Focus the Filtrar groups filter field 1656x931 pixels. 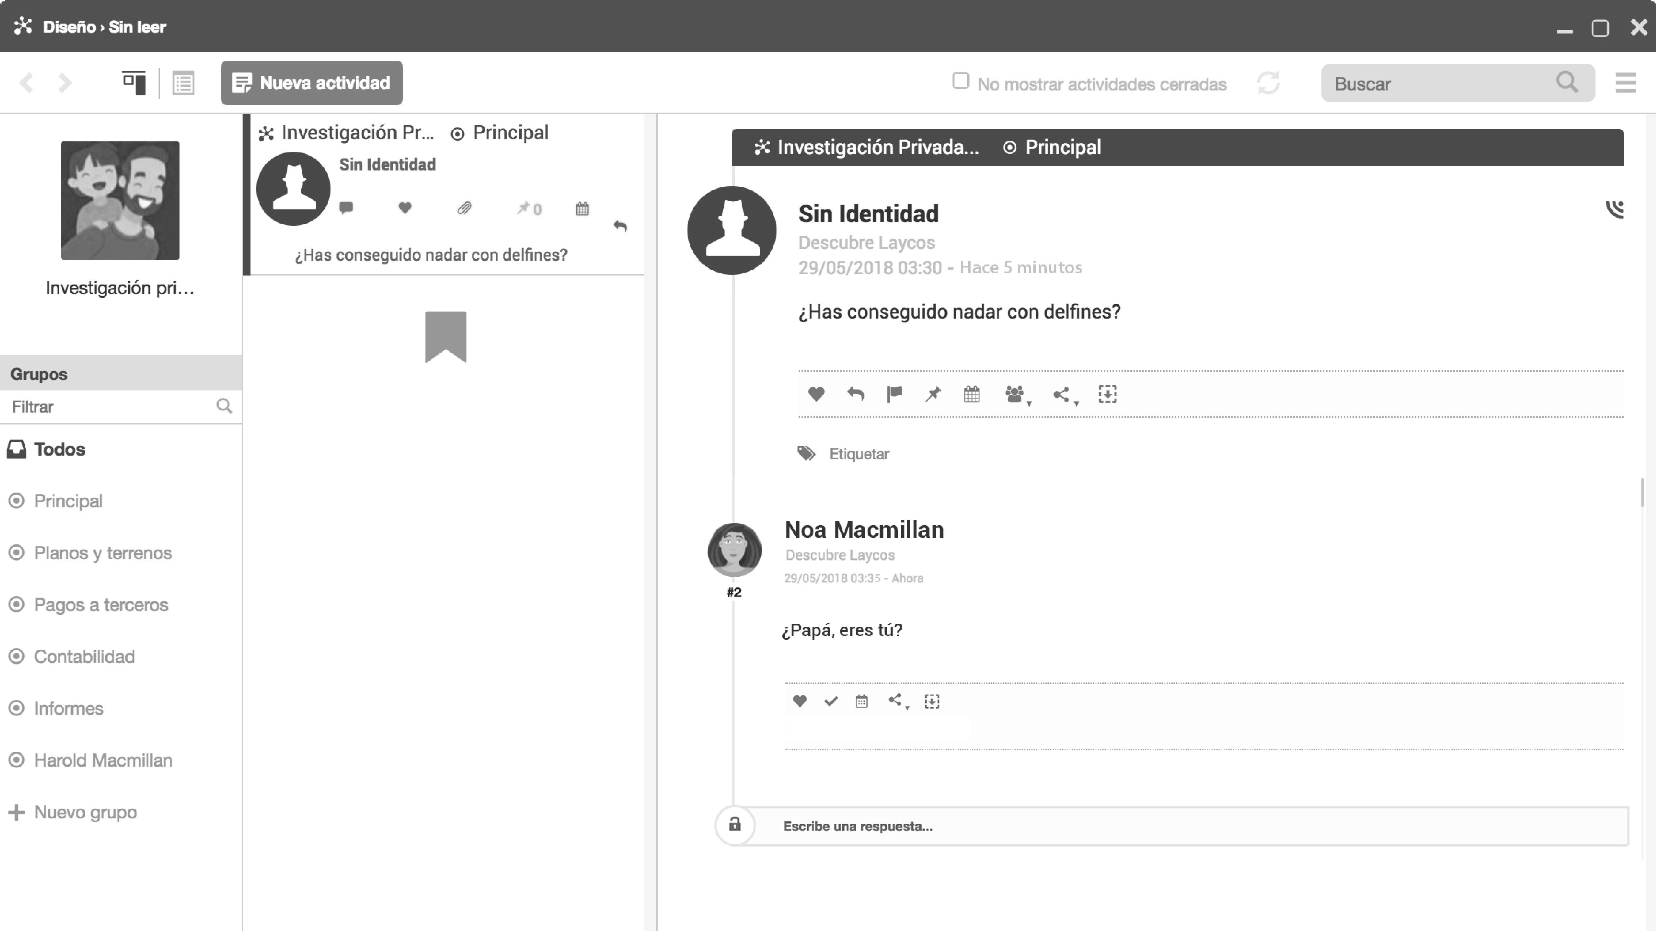[x=121, y=406]
